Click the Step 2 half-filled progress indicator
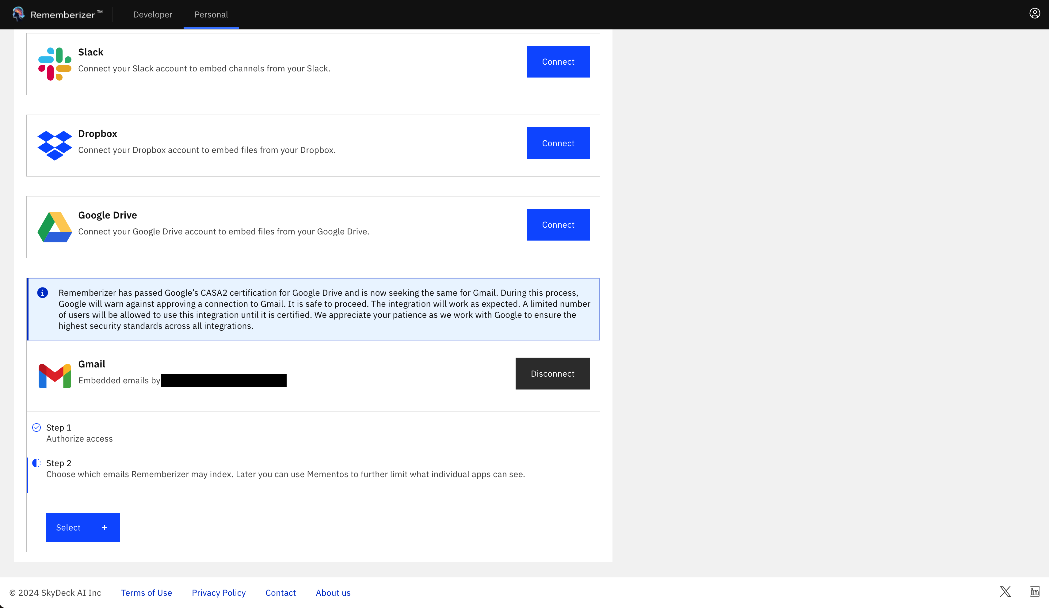Screen dimensions: 1049x608 tap(36, 463)
